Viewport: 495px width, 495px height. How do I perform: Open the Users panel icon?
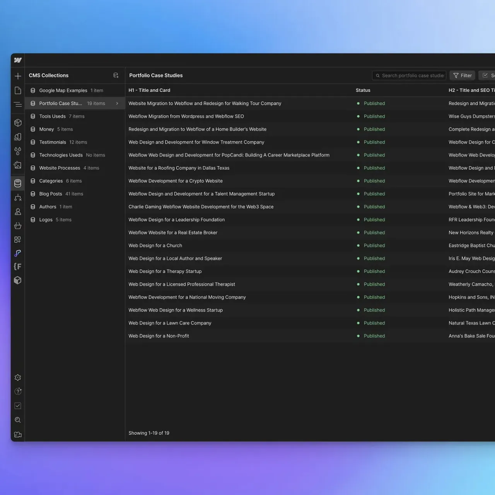tap(18, 212)
